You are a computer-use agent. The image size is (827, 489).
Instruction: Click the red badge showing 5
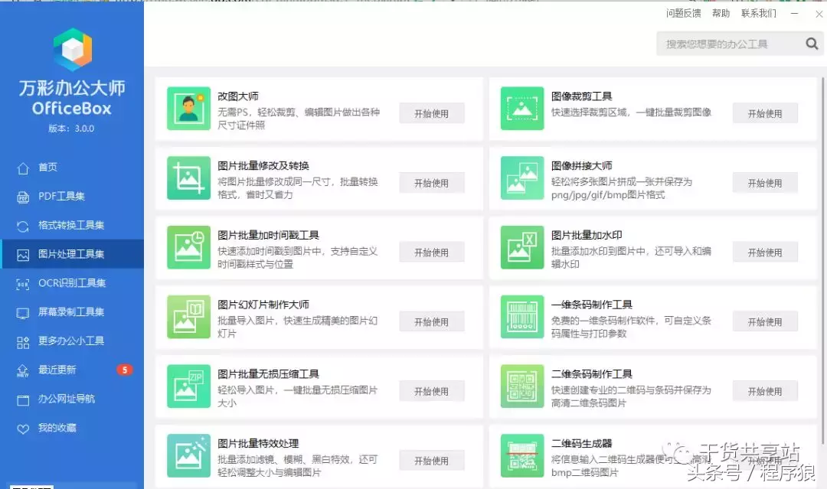[x=125, y=370]
